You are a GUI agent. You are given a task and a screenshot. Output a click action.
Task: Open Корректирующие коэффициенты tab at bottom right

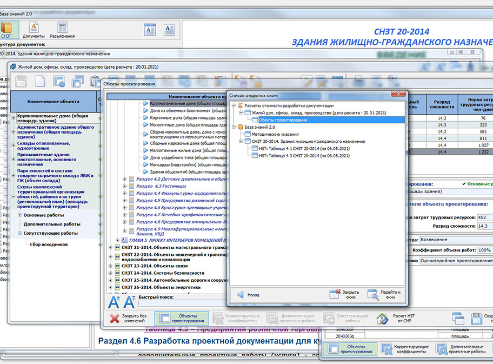404,349
